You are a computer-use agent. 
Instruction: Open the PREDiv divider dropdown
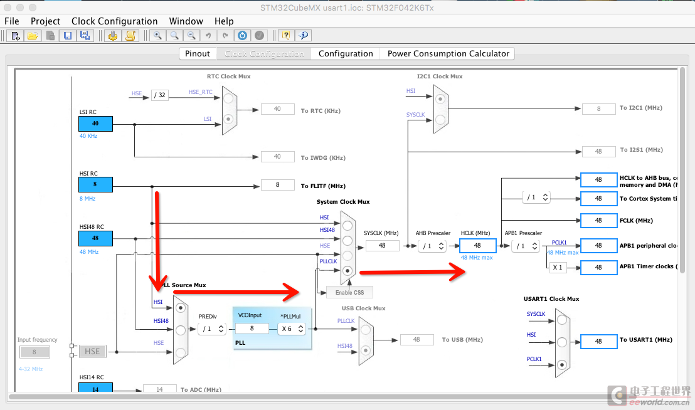pyautogui.click(x=212, y=329)
